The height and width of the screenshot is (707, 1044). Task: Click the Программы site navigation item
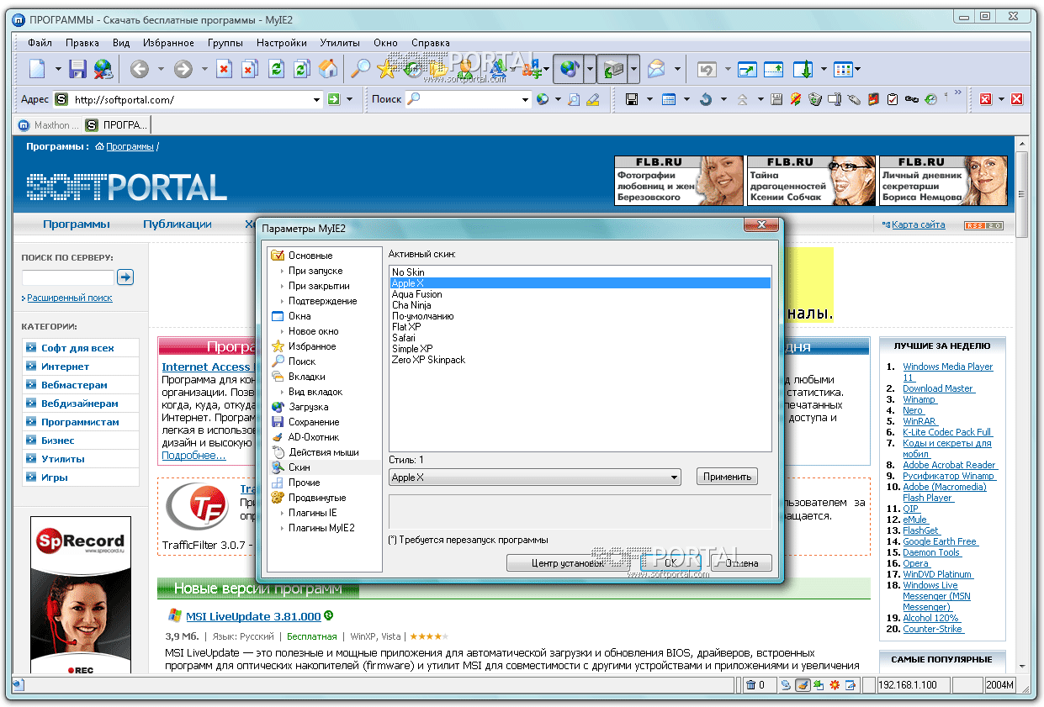click(x=77, y=224)
